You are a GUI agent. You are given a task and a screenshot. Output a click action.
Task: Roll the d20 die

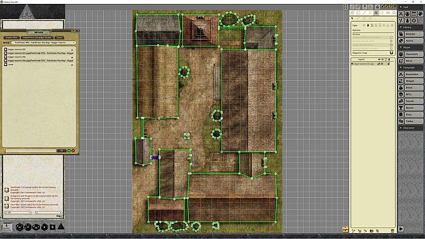pyautogui.click(x=19, y=227)
